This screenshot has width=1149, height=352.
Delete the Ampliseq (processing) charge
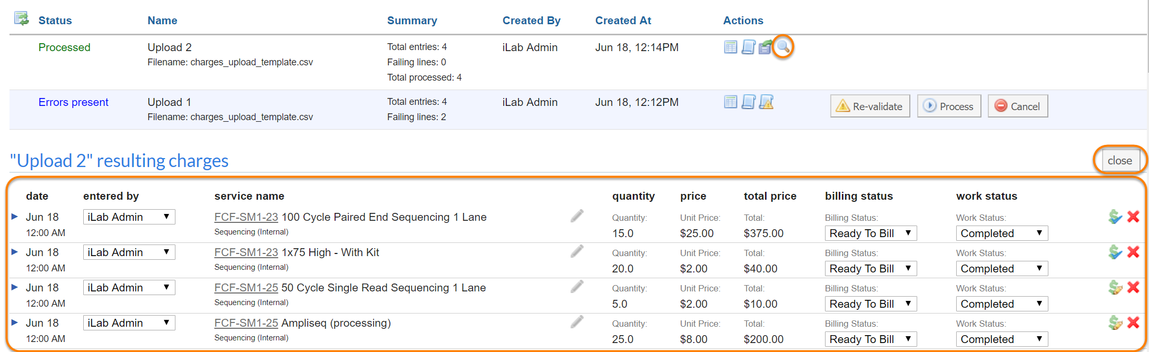pos(1133,322)
